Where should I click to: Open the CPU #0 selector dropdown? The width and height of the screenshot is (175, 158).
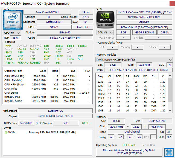12,33
